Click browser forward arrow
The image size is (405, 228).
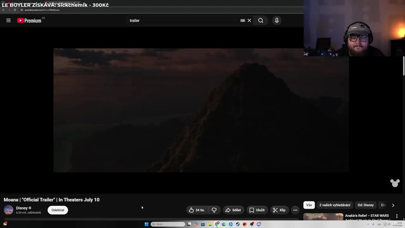[x=9, y=10]
